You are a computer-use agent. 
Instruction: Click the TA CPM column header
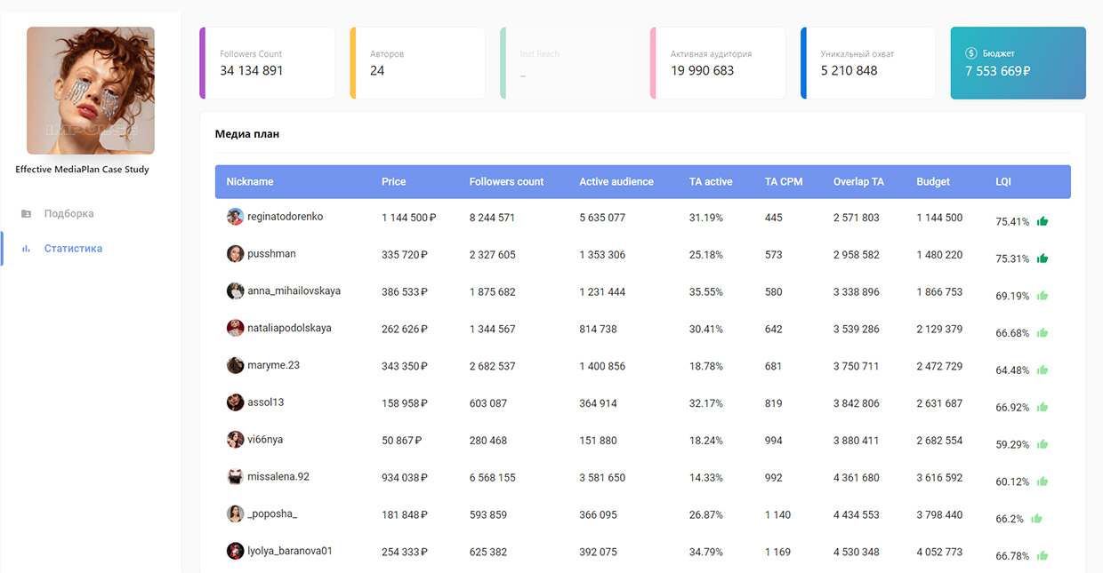click(x=783, y=181)
